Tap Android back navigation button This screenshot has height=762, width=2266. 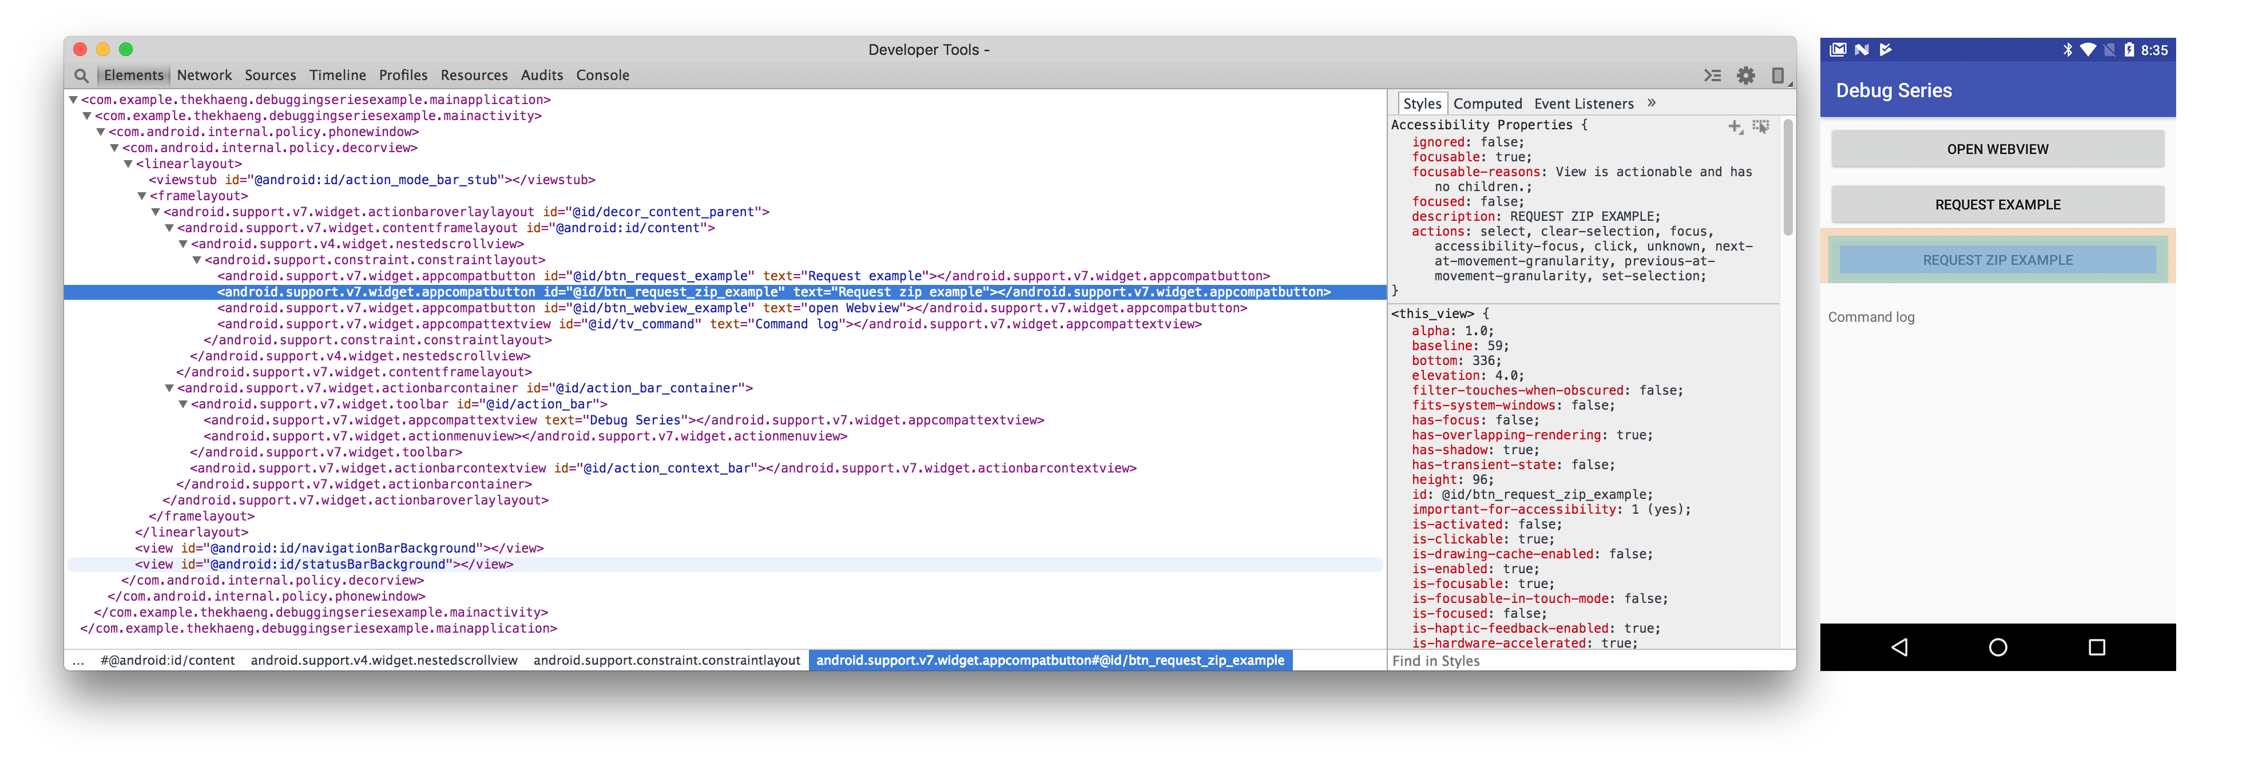click(x=1899, y=648)
